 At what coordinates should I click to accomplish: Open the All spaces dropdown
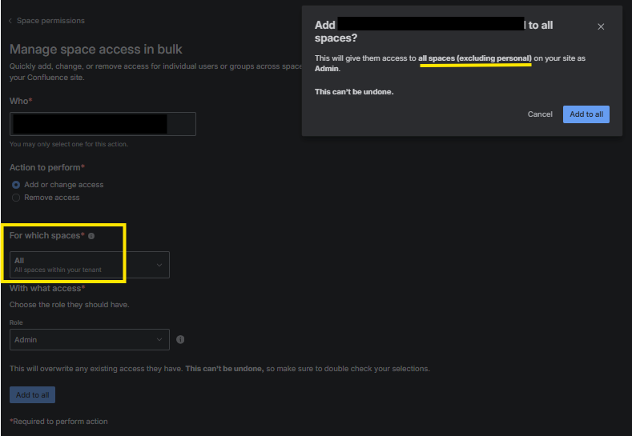click(90, 265)
